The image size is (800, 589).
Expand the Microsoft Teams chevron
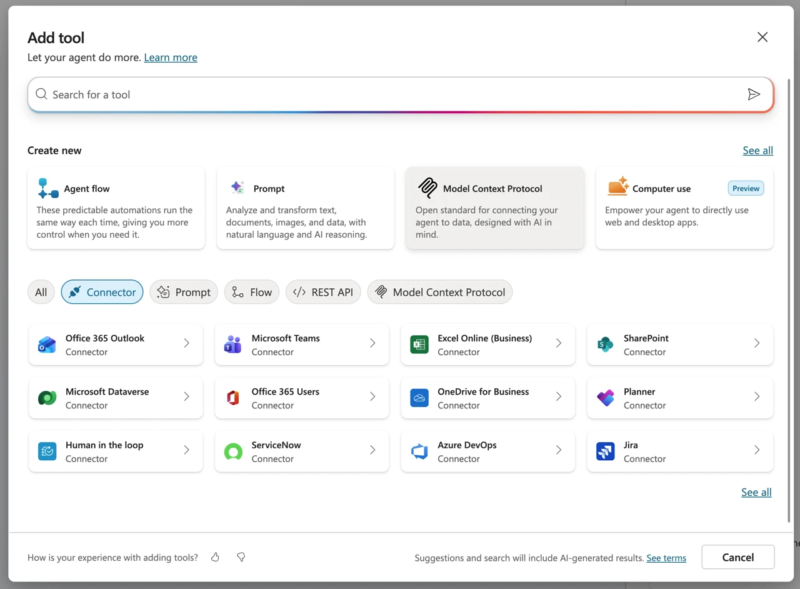click(x=372, y=343)
